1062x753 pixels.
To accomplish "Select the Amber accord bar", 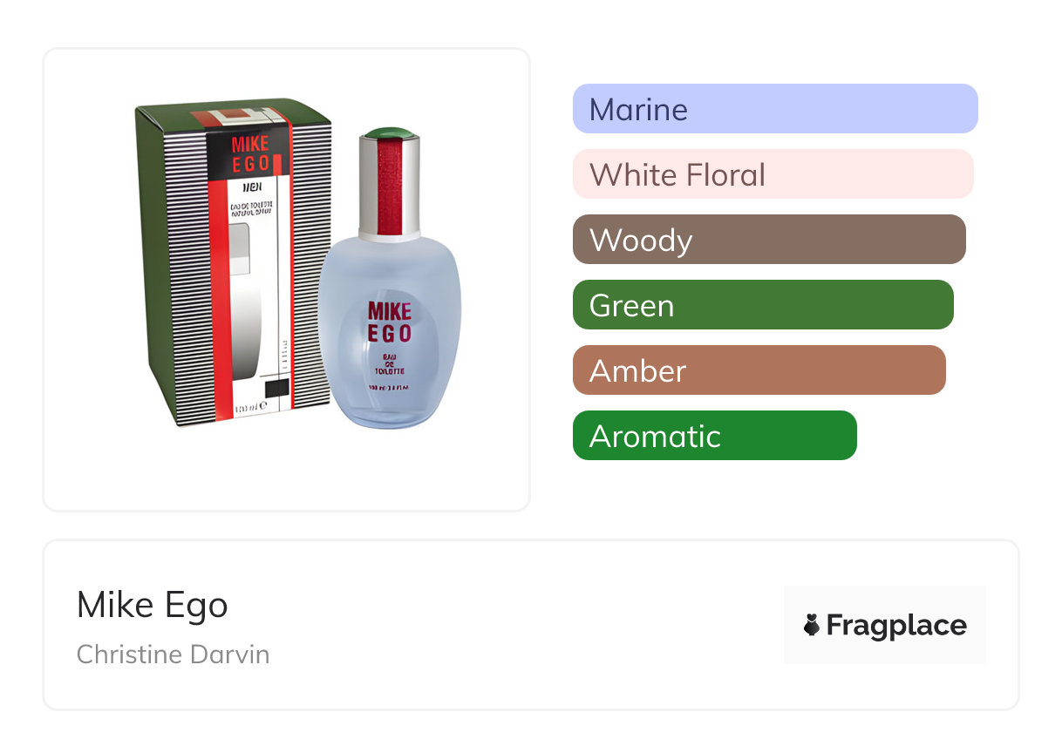I will 759,370.
